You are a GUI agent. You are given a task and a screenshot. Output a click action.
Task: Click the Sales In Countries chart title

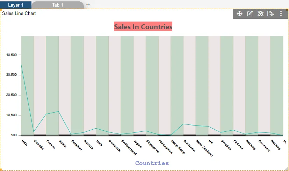coord(143,27)
